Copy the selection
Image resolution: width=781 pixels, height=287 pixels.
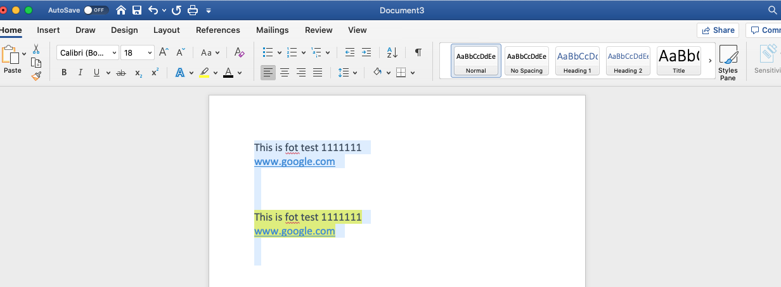coord(36,63)
